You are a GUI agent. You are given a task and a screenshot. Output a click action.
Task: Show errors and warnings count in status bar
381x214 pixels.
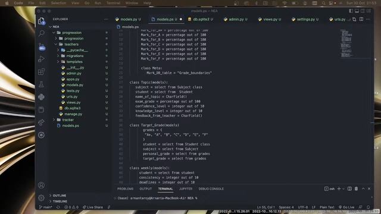tap(71, 207)
